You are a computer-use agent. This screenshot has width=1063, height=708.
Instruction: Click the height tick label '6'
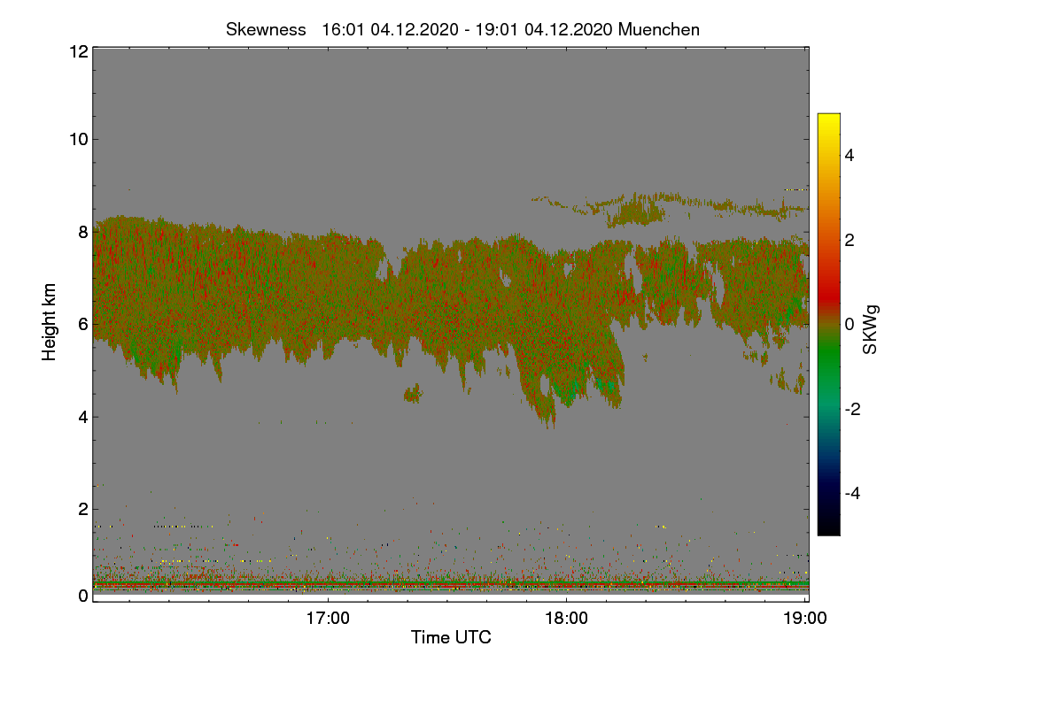82,324
